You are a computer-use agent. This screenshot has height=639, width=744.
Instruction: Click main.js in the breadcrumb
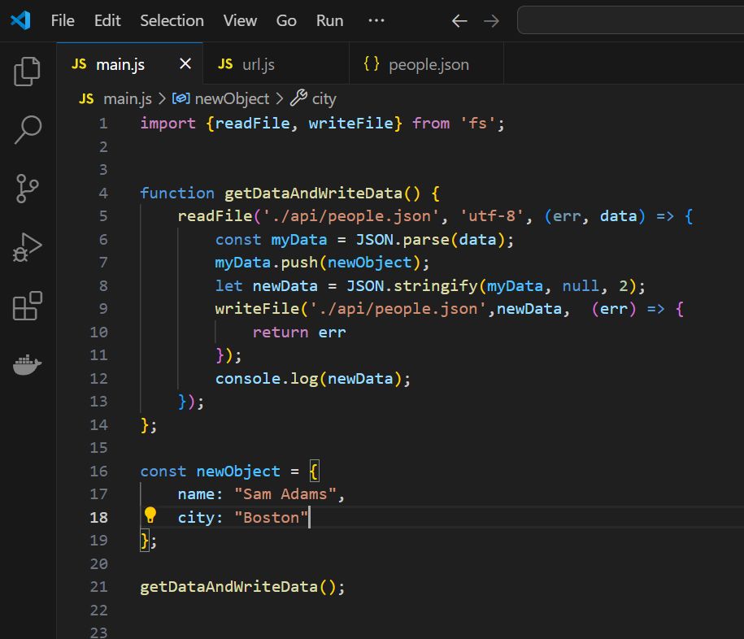(127, 98)
